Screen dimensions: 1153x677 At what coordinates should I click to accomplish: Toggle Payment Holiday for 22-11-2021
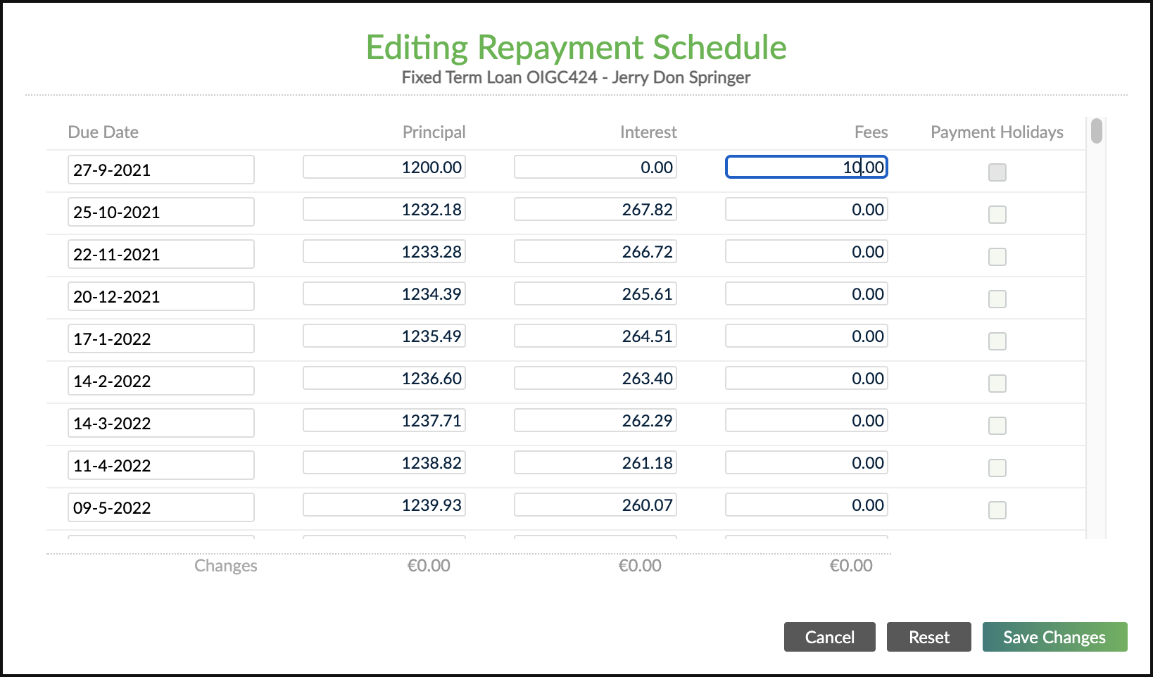click(x=997, y=257)
